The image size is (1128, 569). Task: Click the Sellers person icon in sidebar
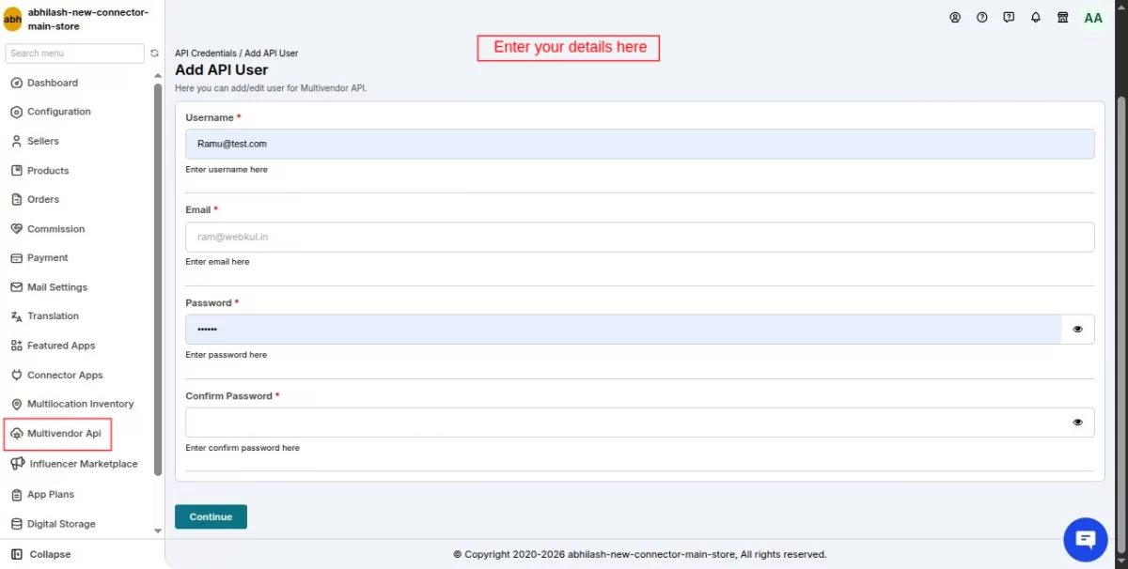pyautogui.click(x=16, y=141)
